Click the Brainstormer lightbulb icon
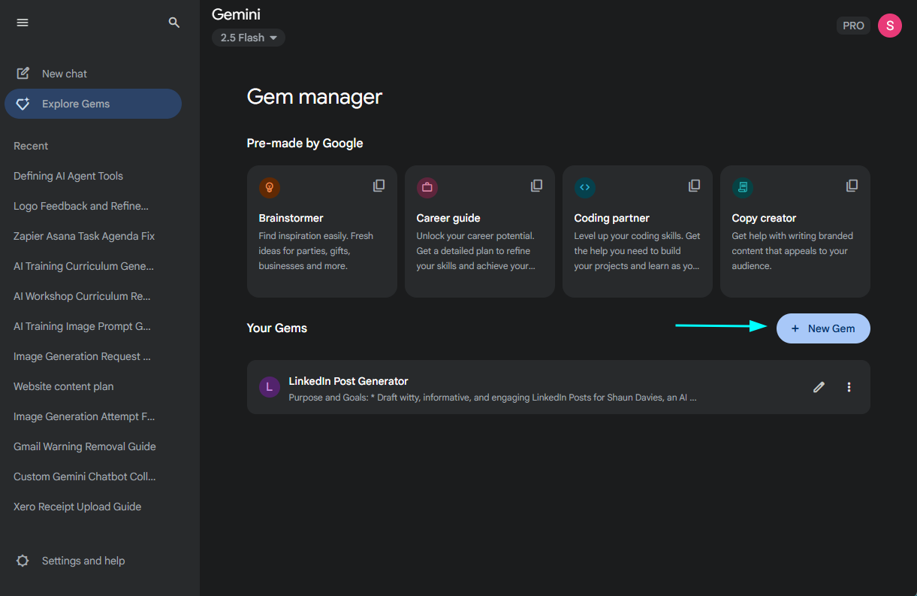Image resolution: width=917 pixels, height=596 pixels. click(270, 187)
